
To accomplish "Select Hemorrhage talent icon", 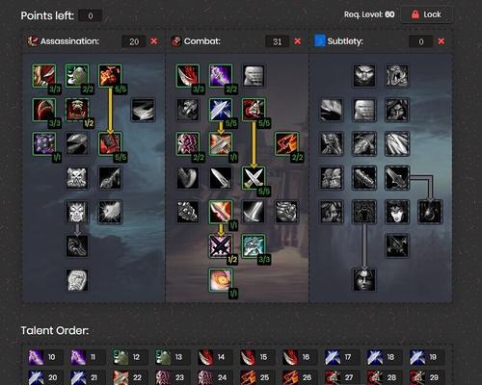I will (x=430, y=212).
